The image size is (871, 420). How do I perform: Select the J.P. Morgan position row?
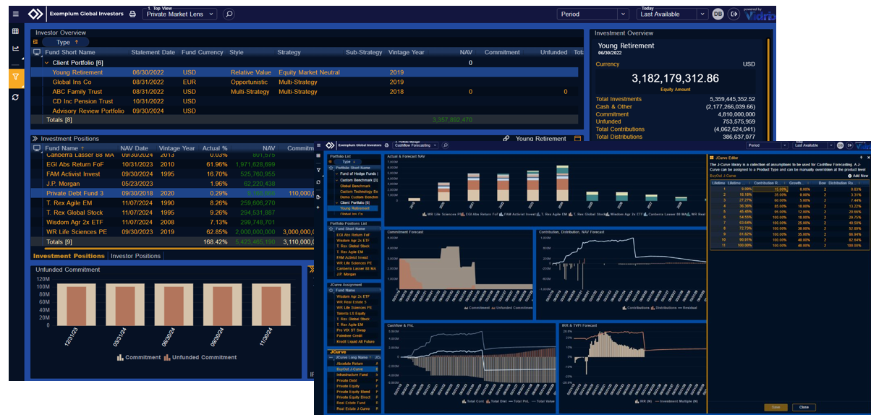pyautogui.click(x=174, y=184)
